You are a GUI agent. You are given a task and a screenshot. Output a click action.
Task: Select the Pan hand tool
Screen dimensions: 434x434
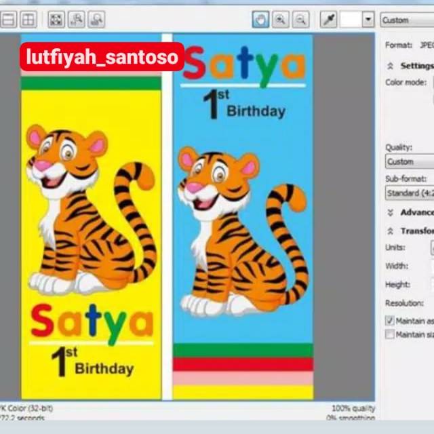point(260,20)
